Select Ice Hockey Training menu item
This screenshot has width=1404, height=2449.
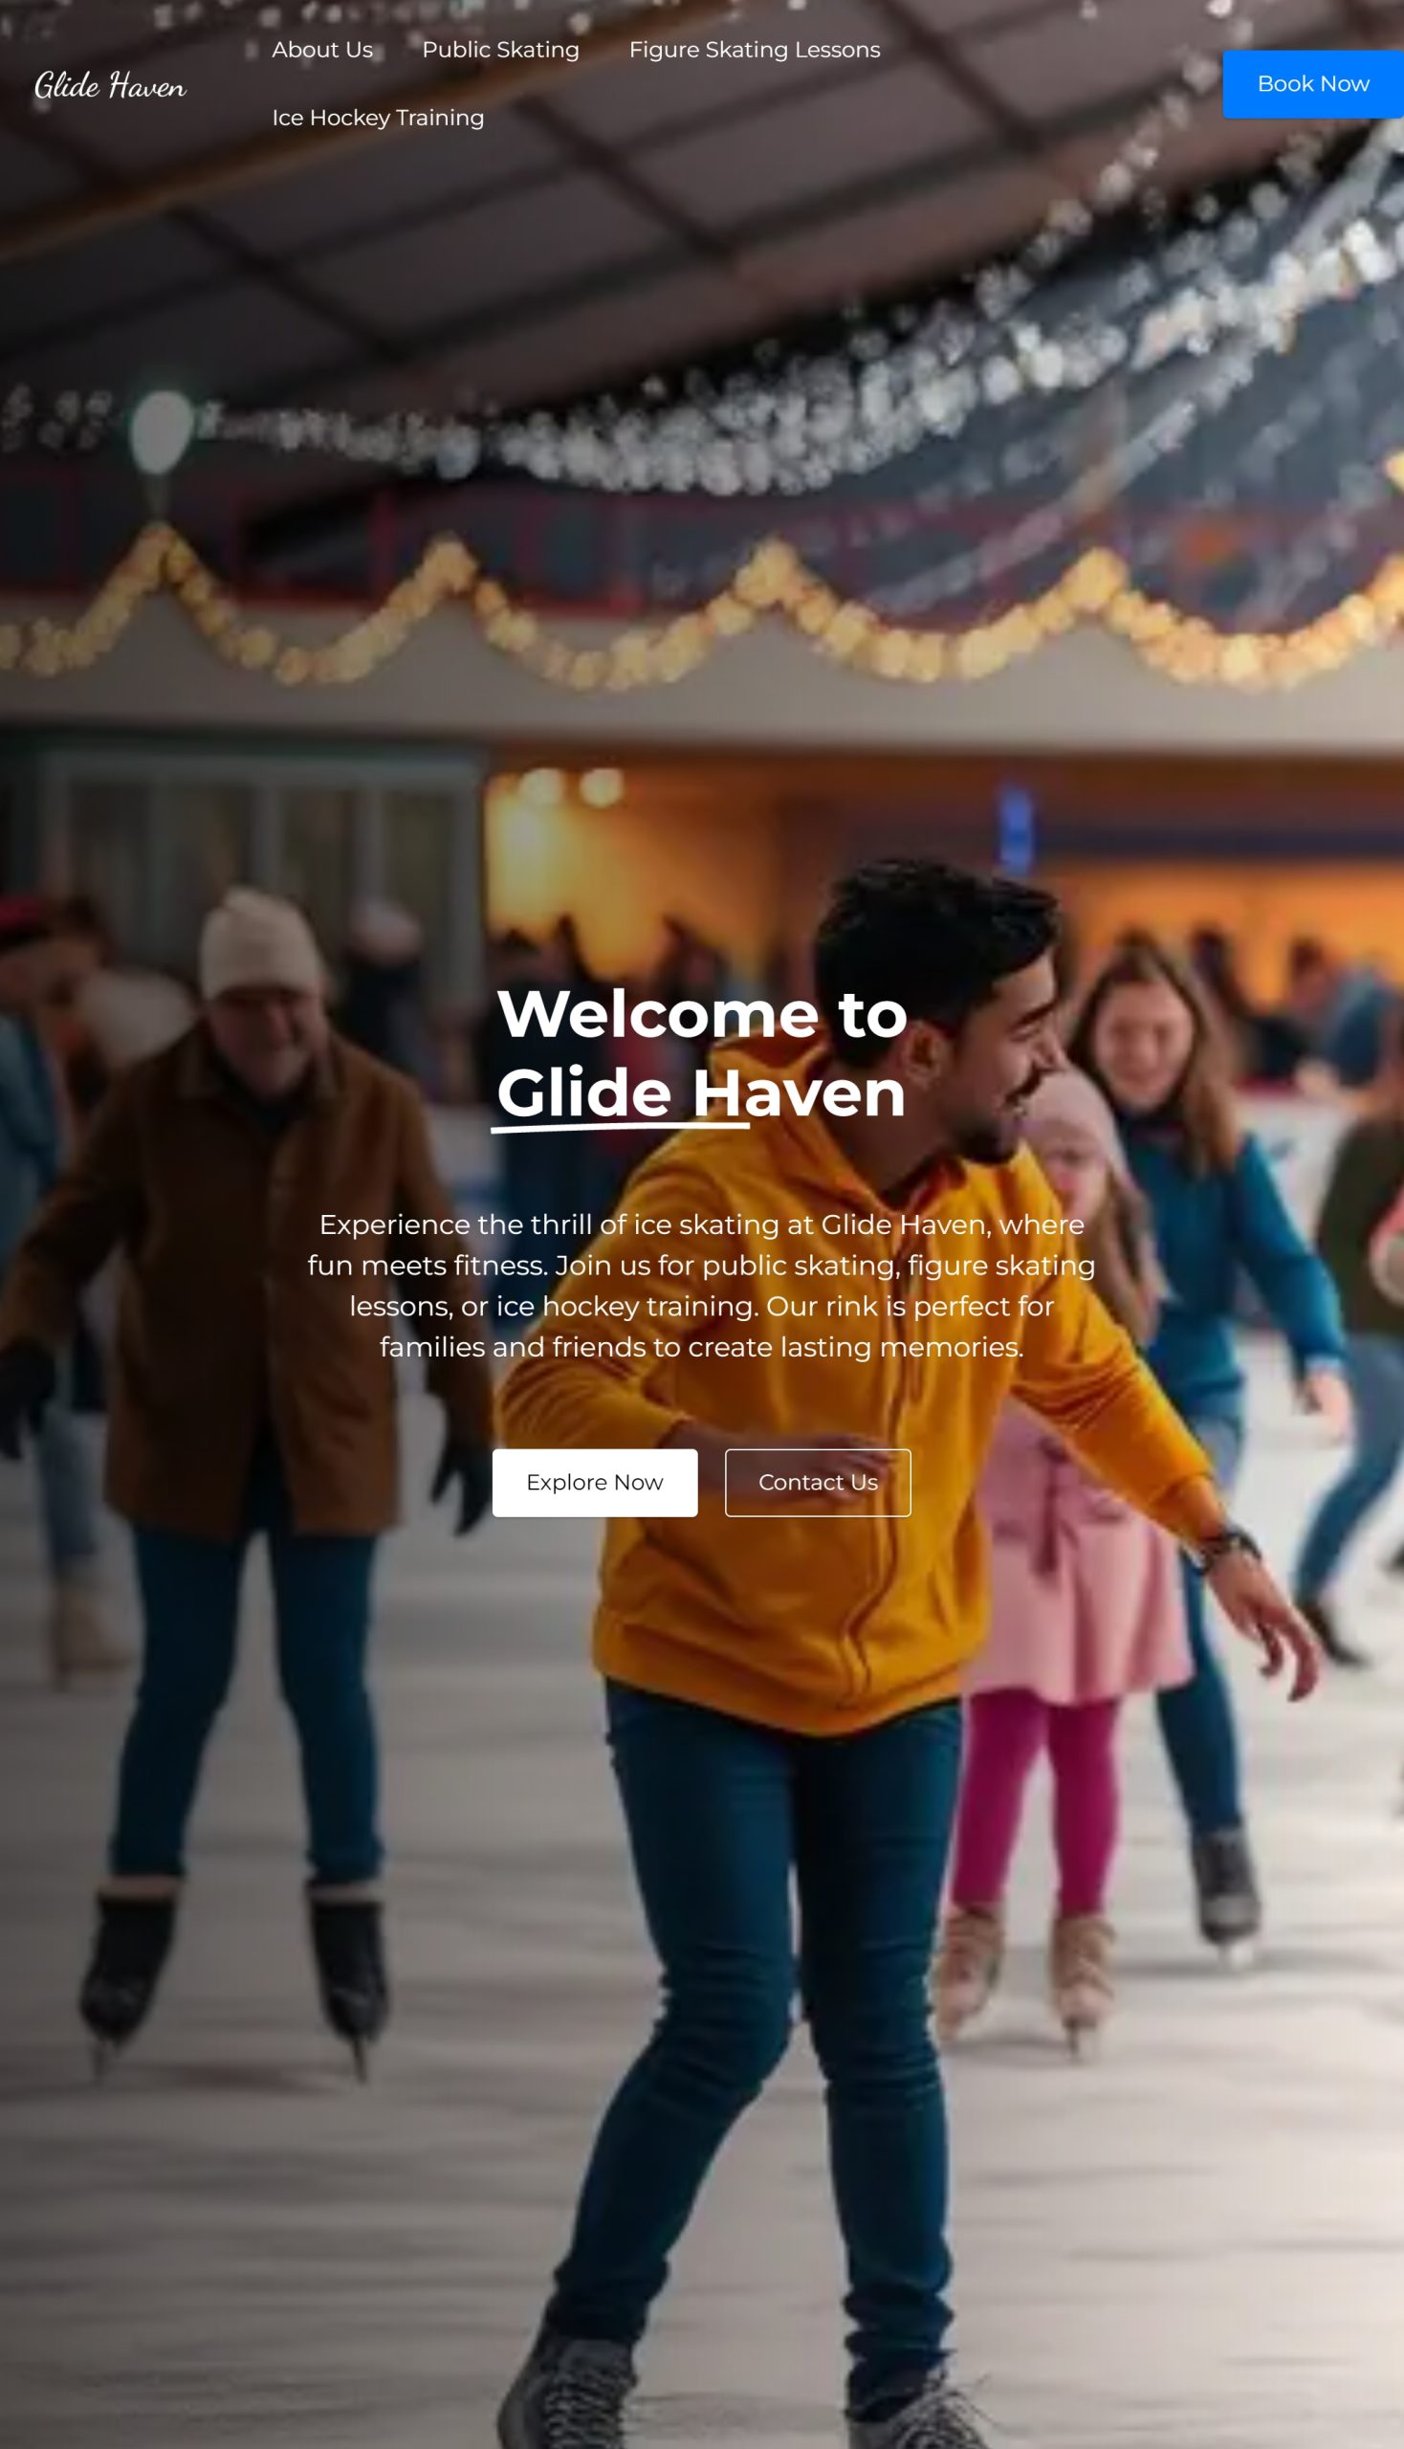[x=378, y=118]
